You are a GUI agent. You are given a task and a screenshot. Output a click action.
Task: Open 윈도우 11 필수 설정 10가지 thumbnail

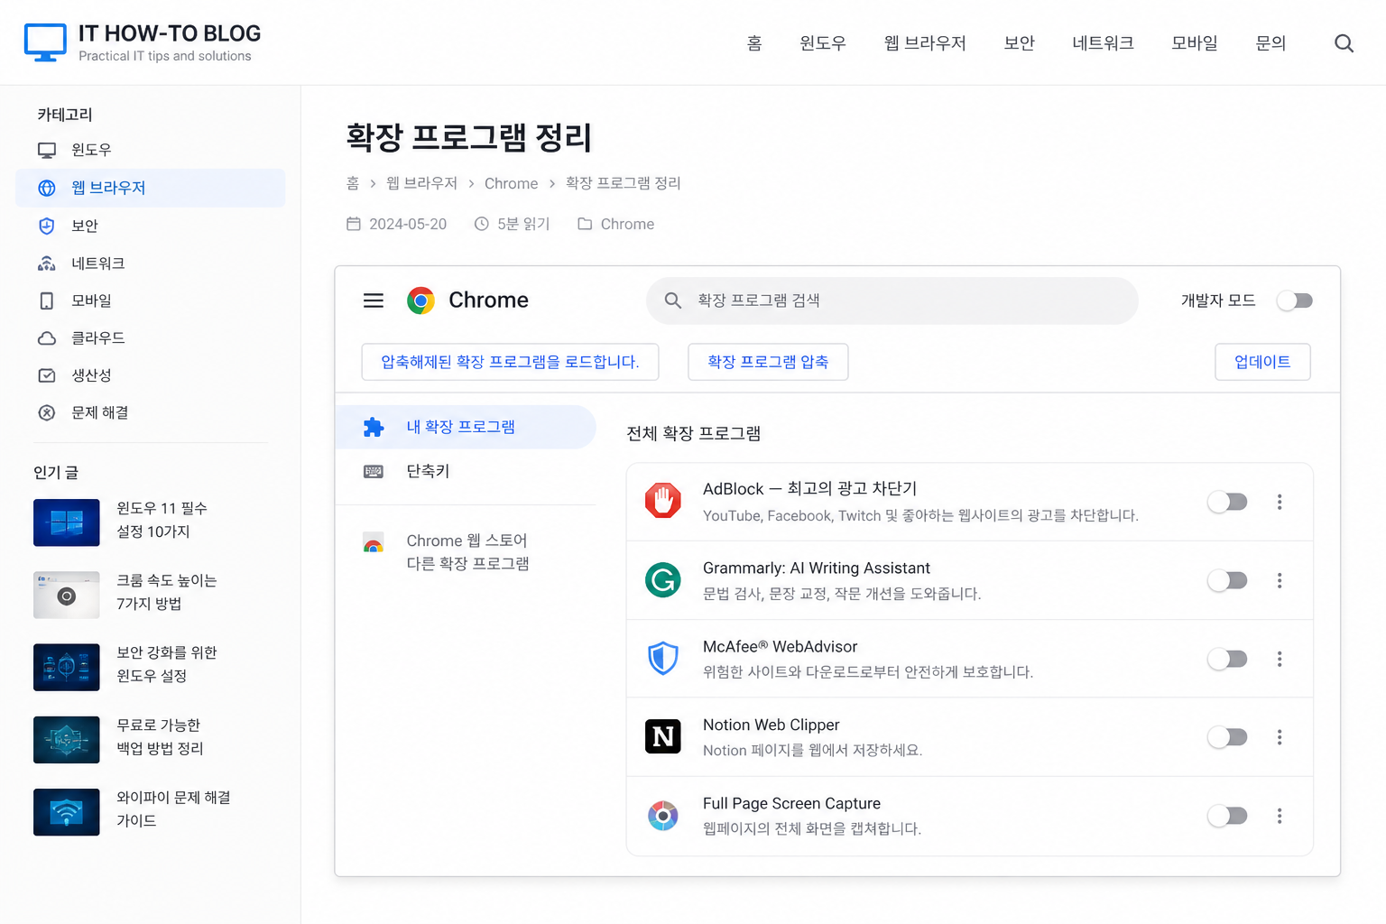point(67,522)
